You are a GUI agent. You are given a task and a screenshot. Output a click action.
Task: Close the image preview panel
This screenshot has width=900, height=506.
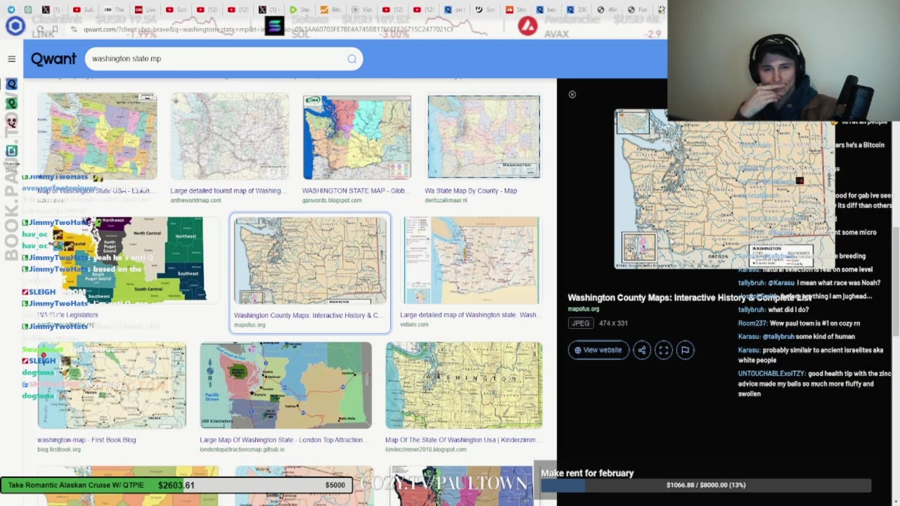coord(572,94)
